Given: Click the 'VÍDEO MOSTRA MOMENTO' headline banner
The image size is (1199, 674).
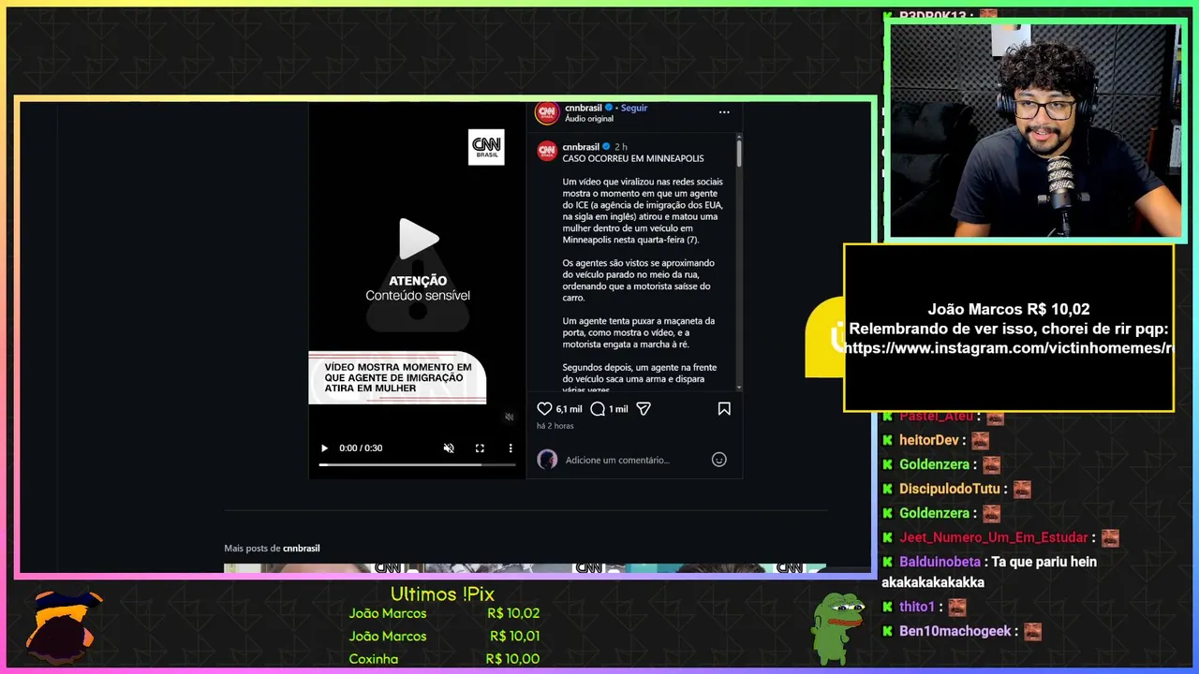Looking at the screenshot, I should click(x=397, y=377).
